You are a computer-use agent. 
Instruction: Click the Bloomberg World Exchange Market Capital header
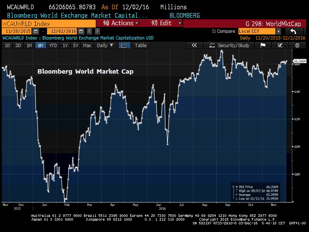77,16
